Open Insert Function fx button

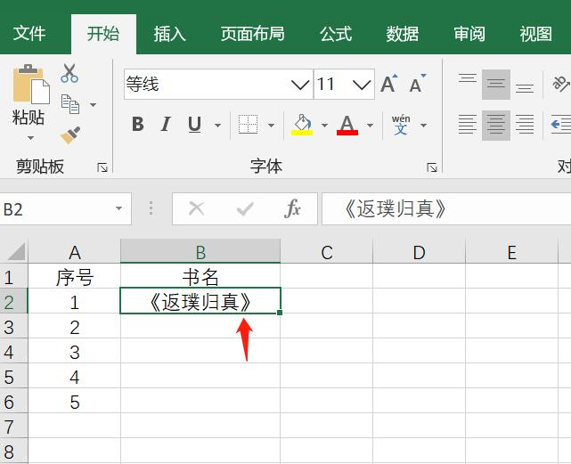coord(293,209)
